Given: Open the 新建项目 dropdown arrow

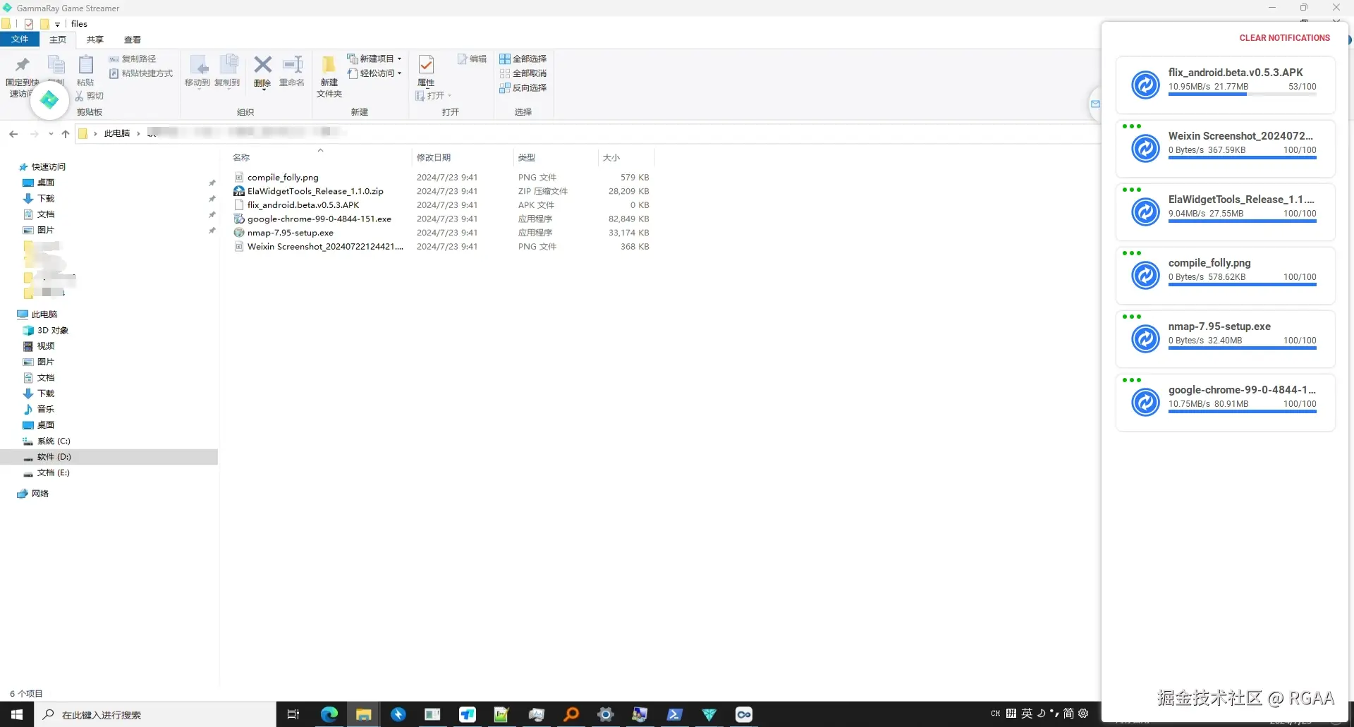Looking at the screenshot, I should coord(399,59).
